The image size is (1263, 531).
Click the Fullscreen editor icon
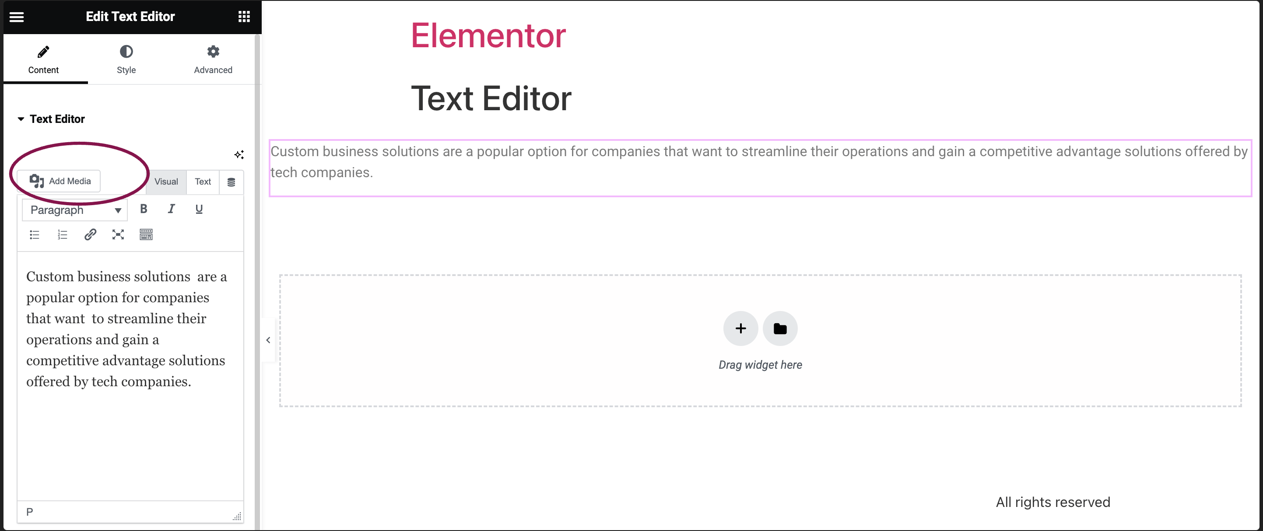tap(118, 234)
